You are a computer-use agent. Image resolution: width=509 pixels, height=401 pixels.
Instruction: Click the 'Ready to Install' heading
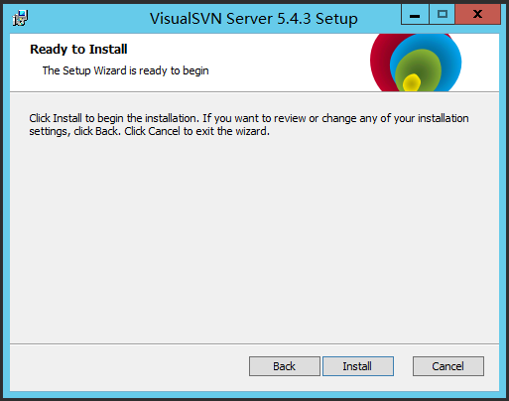pyautogui.click(x=78, y=50)
